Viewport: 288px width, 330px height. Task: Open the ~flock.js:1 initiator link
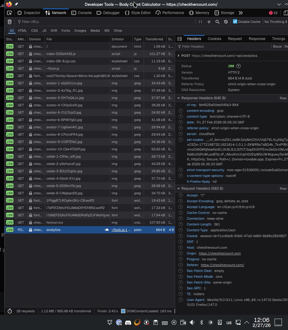pyautogui.click(x=119, y=230)
